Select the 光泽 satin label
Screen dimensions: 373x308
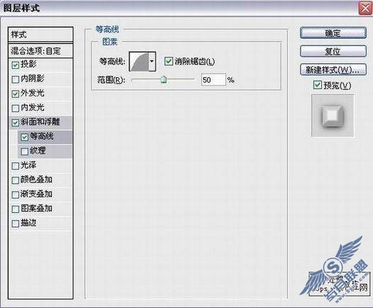tap(28, 165)
